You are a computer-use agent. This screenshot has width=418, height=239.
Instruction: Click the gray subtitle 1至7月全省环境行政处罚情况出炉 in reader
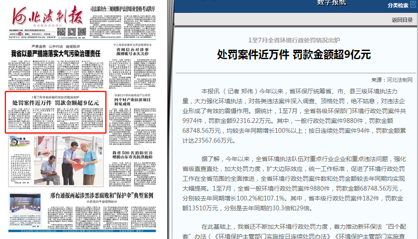(x=293, y=40)
